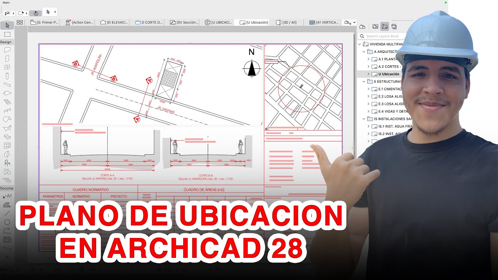
Task: Switch to the EI ELEVACI... tab
Action: [114, 23]
